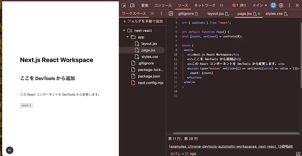
Task: Click the closing </main> tag in code
Action: tap(189, 82)
